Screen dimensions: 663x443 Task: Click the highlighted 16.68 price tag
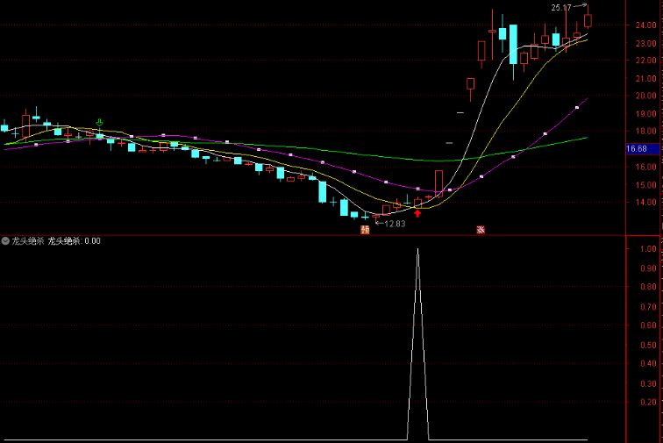tap(642, 149)
